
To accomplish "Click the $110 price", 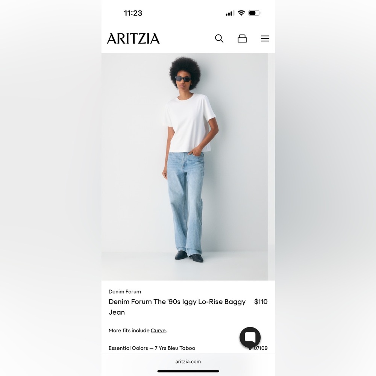I will pos(261,302).
